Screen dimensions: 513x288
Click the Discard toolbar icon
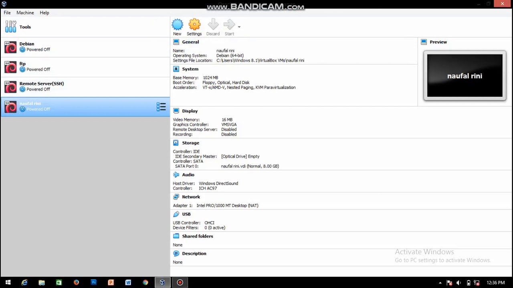(213, 25)
